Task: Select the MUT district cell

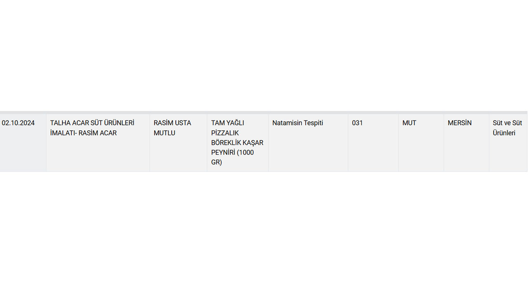Action: click(409, 123)
